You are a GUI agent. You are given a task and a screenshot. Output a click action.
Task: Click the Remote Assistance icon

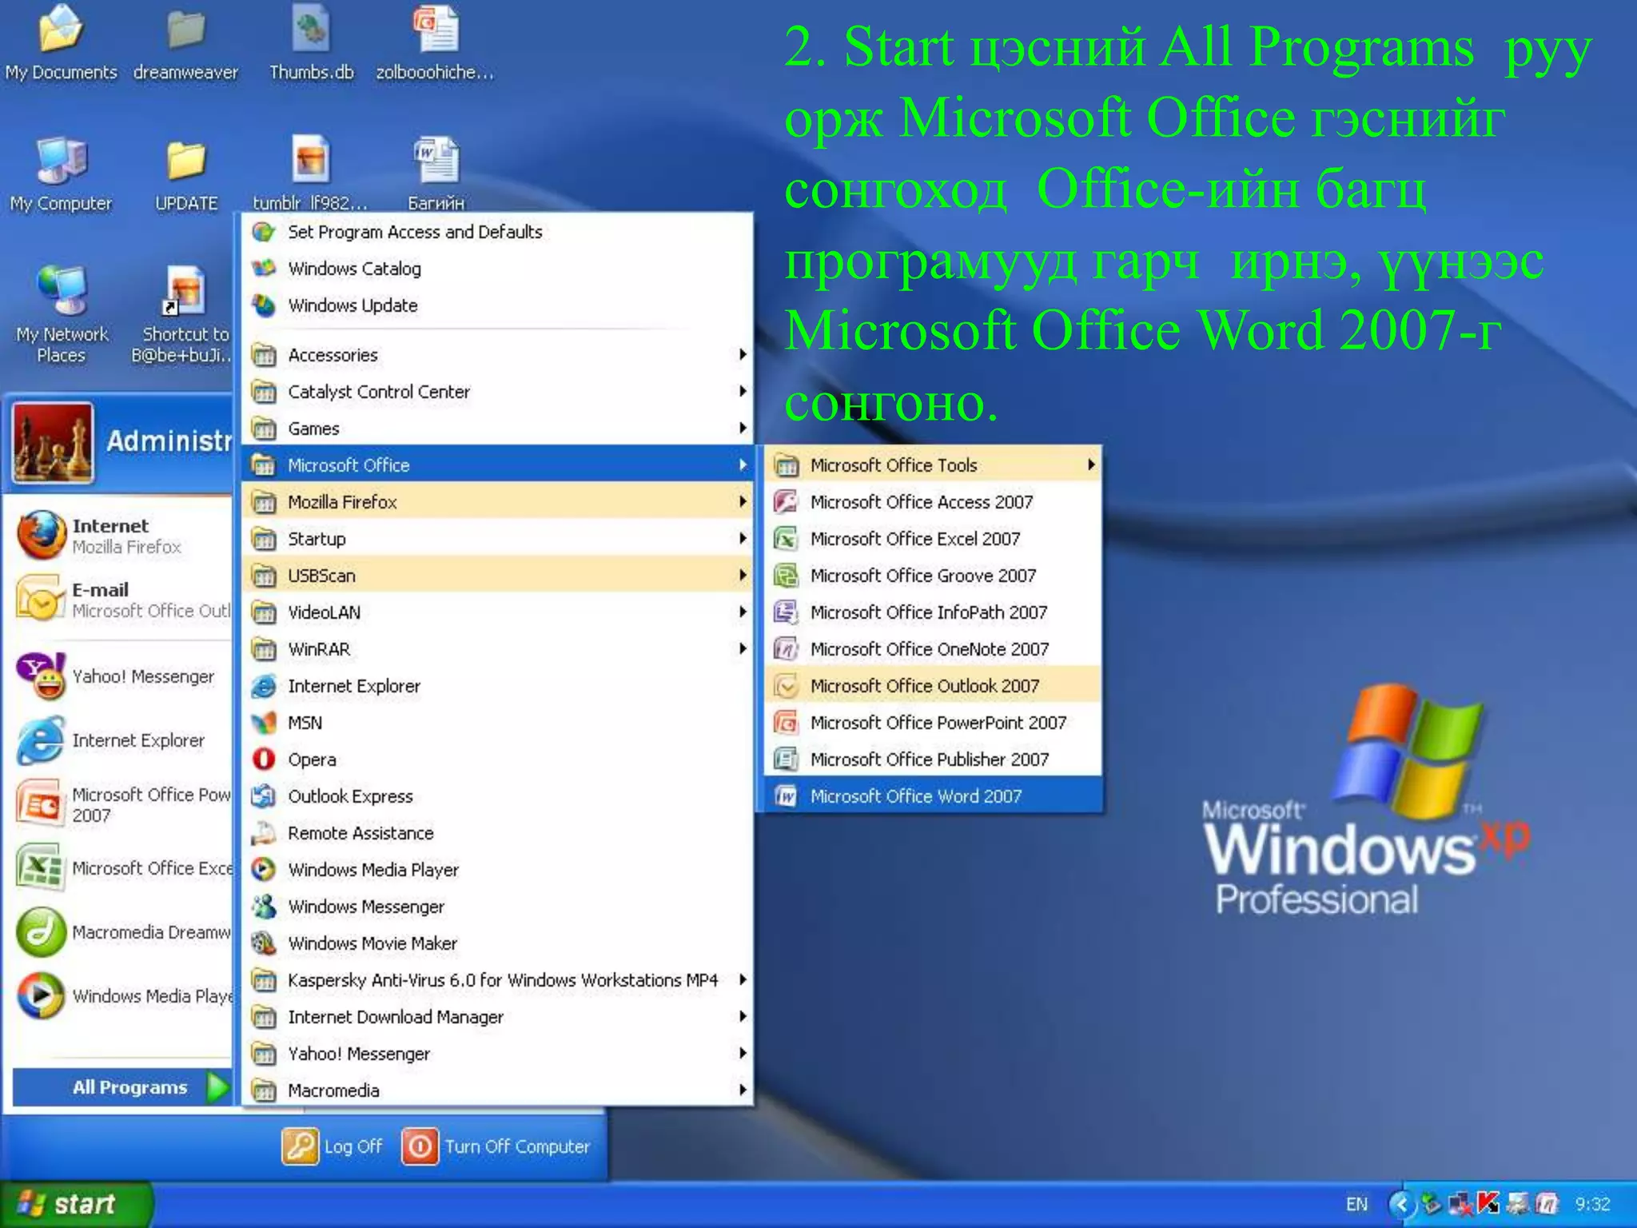tap(264, 833)
